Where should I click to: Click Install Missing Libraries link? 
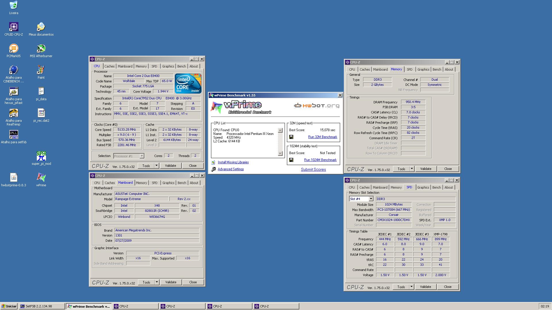233,162
